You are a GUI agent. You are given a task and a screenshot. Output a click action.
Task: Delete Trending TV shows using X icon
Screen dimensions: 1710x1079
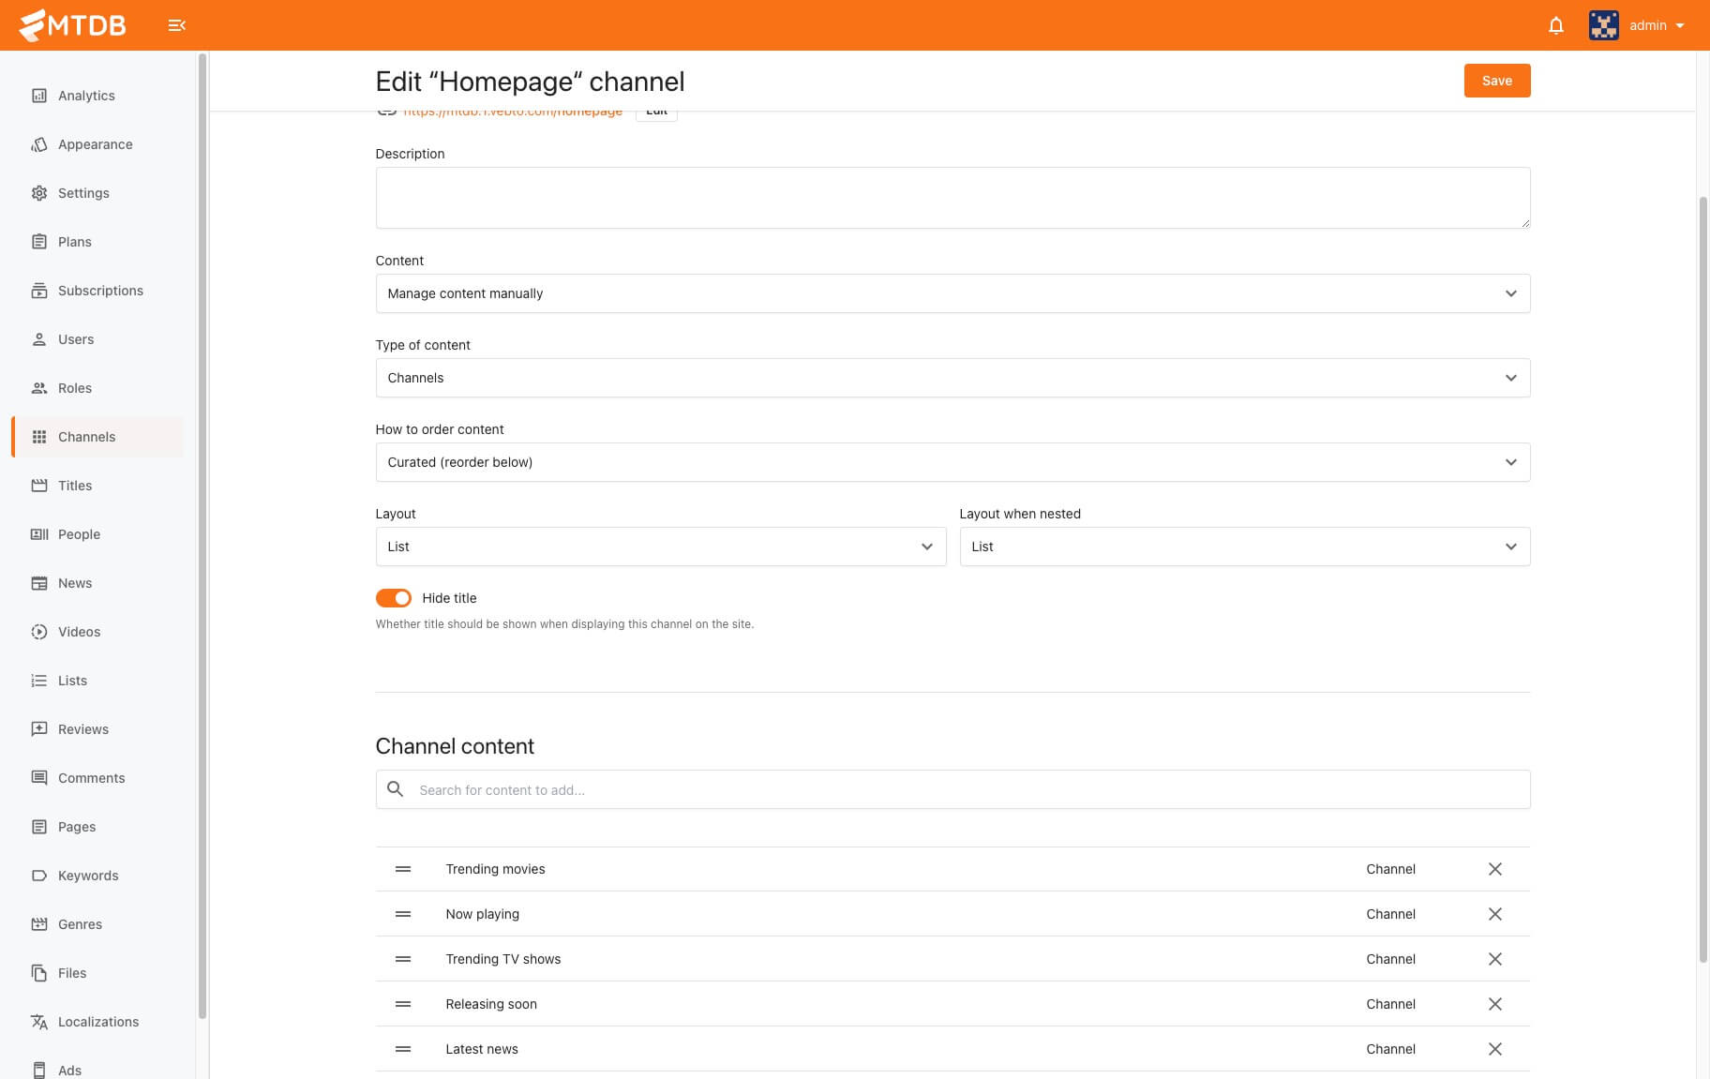click(x=1494, y=959)
